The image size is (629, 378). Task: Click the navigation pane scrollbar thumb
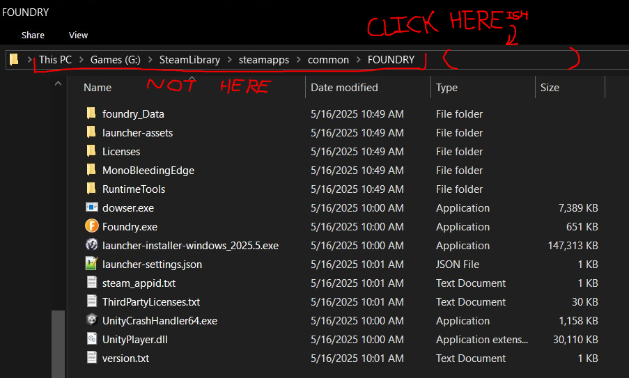[59, 344]
